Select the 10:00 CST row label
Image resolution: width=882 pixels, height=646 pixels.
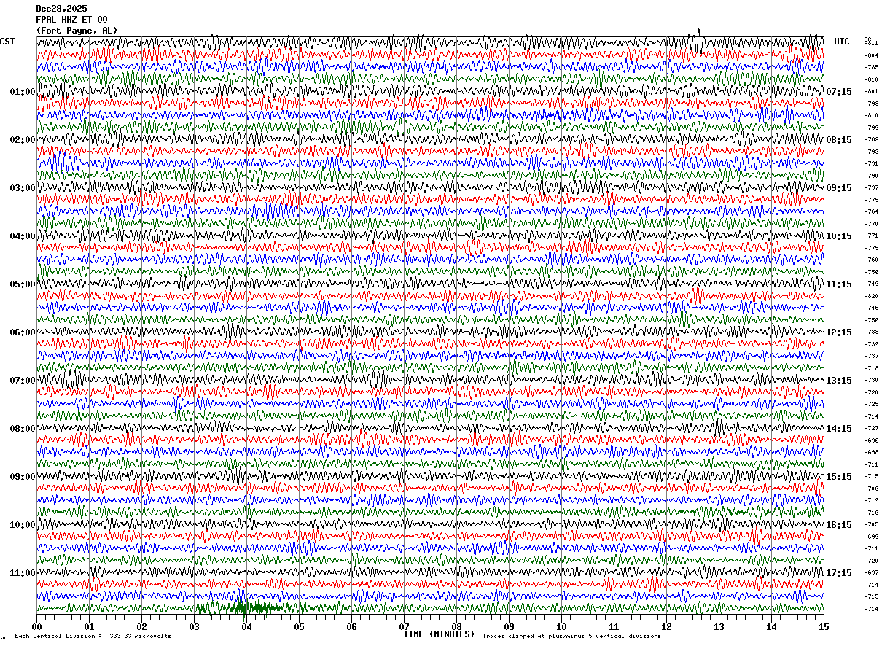tap(23, 525)
